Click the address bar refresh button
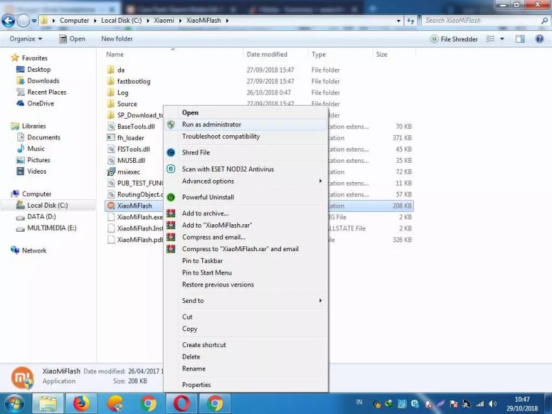 [411, 21]
